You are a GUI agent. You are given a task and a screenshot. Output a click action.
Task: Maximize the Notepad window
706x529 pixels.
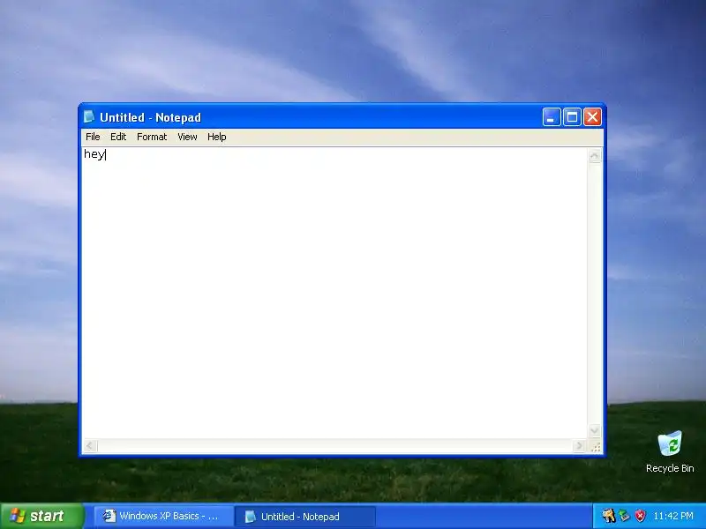pos(572,117)
